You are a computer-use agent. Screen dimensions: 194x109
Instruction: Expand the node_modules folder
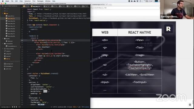coord(3,49)
